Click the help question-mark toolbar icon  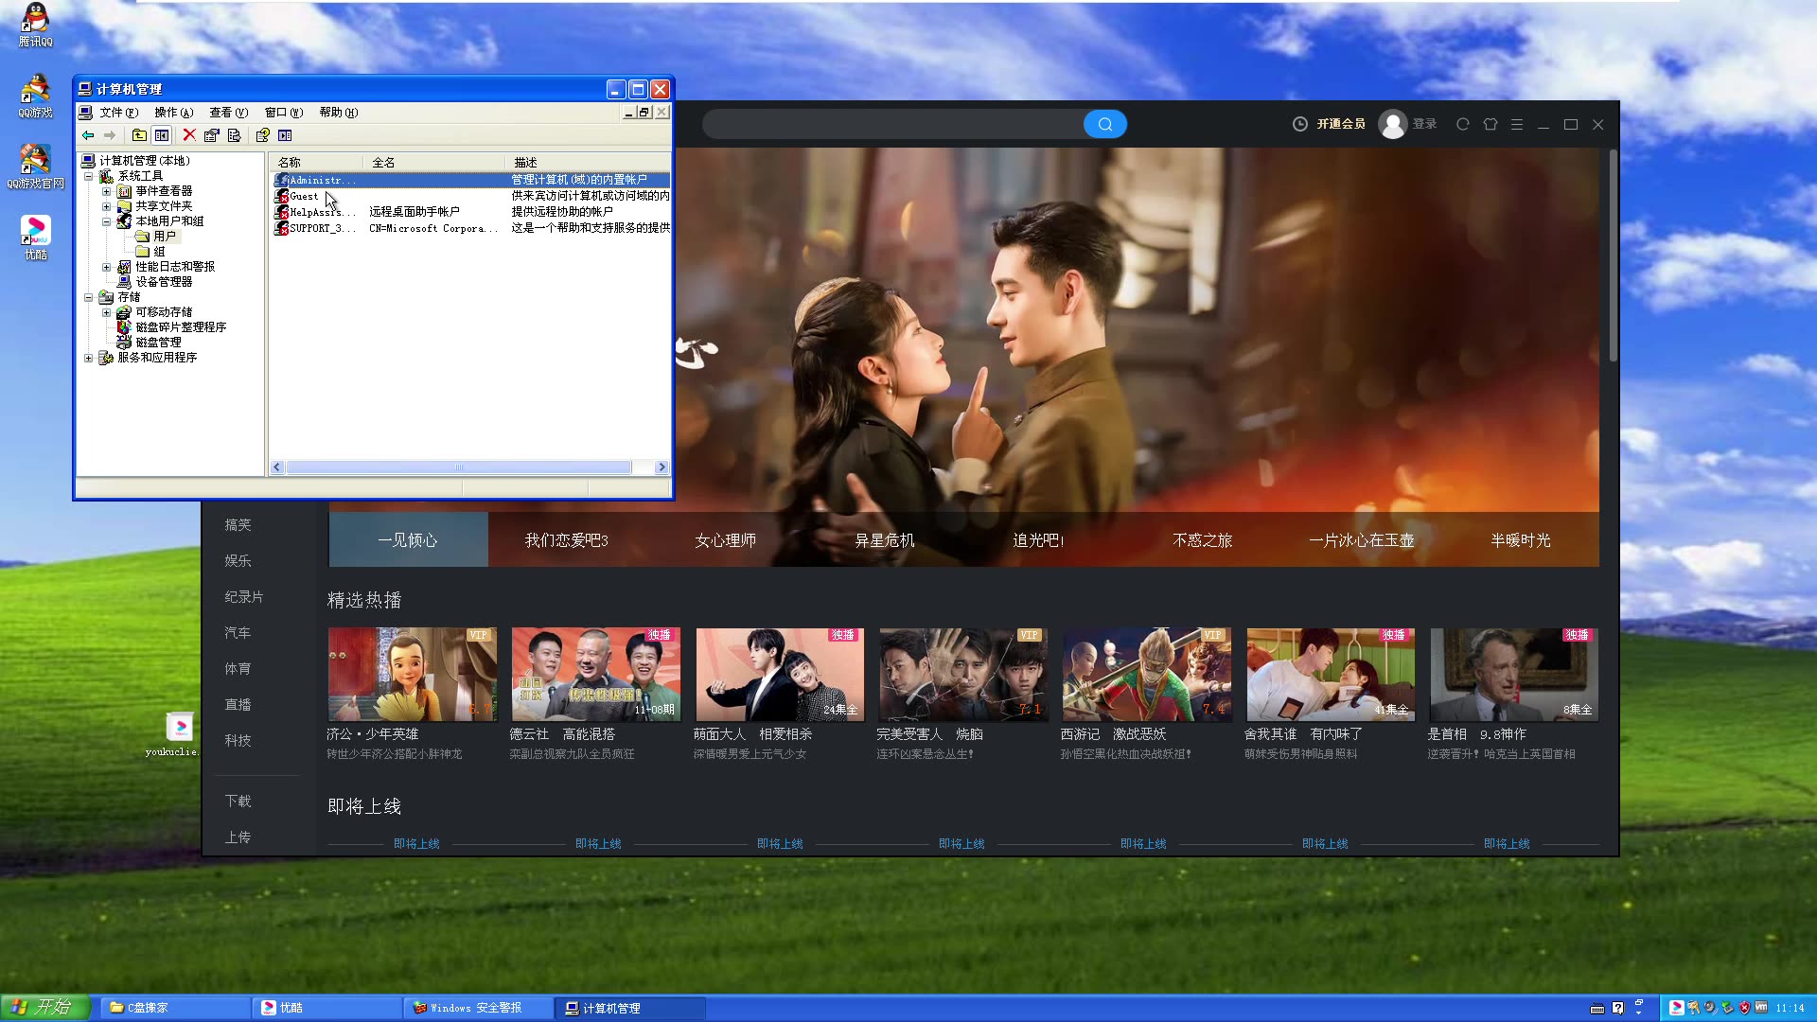(262, 135)
